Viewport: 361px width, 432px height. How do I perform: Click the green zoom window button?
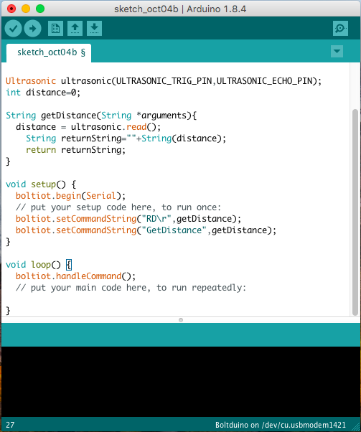(x=40, y=9)
